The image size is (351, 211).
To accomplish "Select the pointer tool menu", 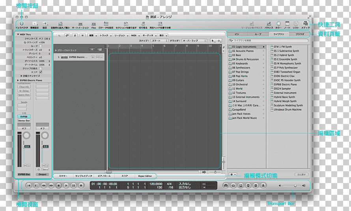I will pyautogui.click(x=213, y=41).
